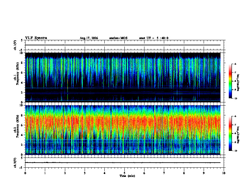
Task: Click the ch.1 spectrogram panel
Action: [x=122, y=77]
